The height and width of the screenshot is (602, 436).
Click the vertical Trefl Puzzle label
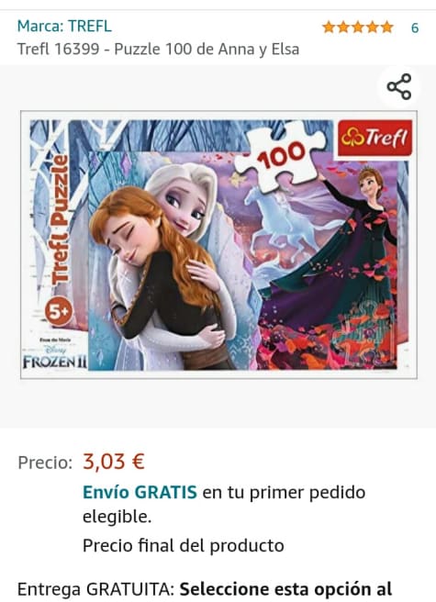tap(59, 219)
